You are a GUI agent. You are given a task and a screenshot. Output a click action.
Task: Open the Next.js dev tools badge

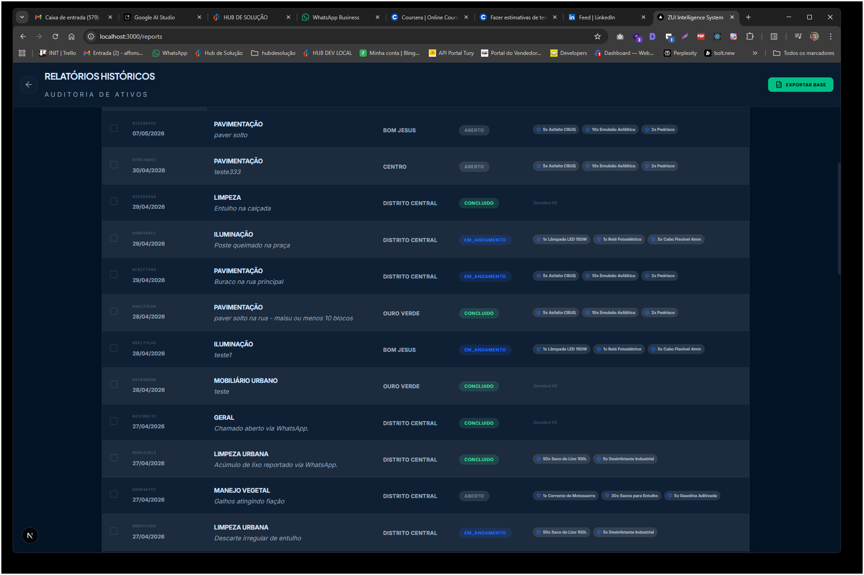[x=30, y=535]
